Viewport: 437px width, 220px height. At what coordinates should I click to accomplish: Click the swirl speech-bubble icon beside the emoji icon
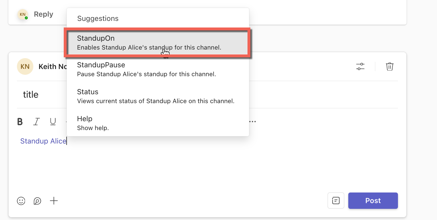click(x=37, y=201)
